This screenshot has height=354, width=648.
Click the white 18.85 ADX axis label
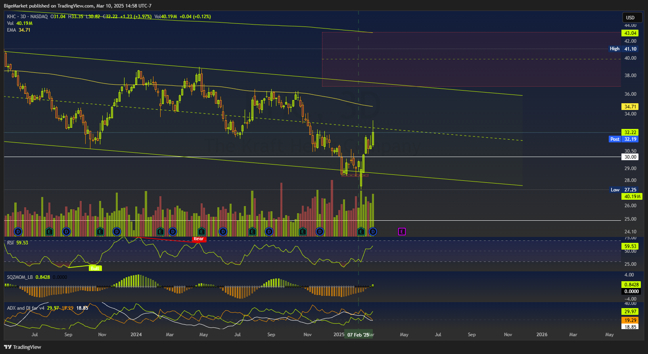(630, 327)
